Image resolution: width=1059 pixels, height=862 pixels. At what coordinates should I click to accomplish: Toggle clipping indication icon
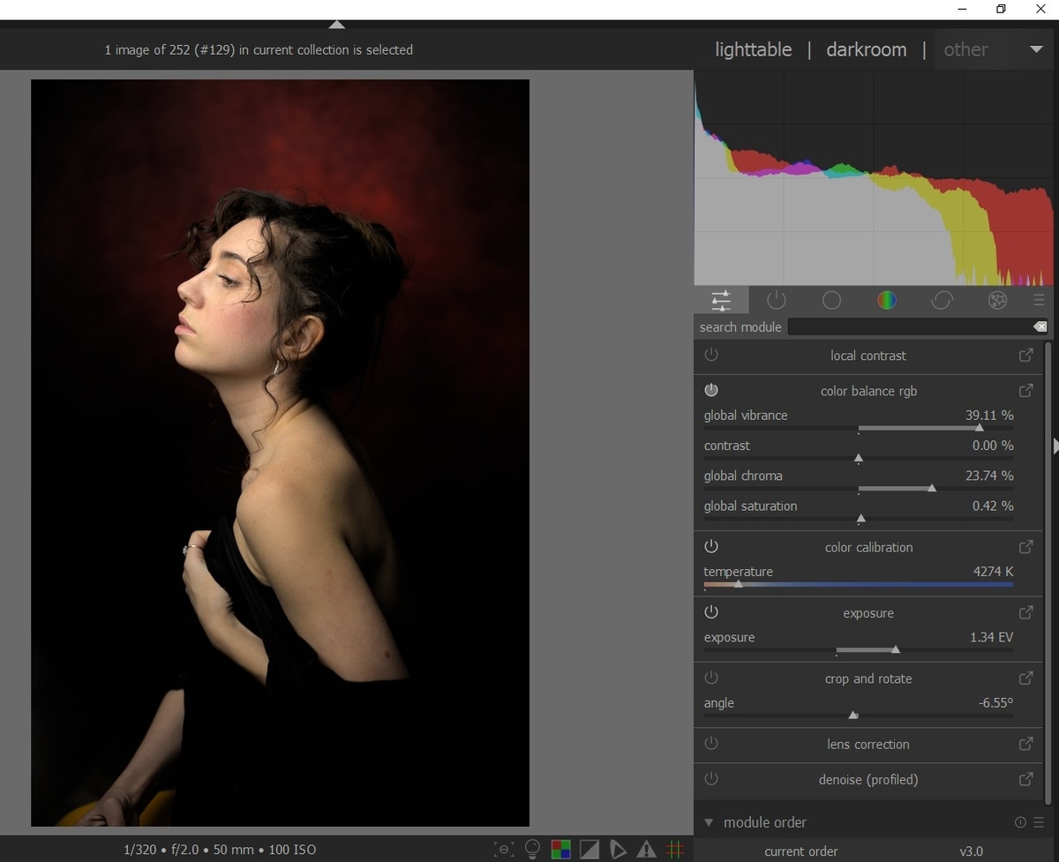point(589,850)
